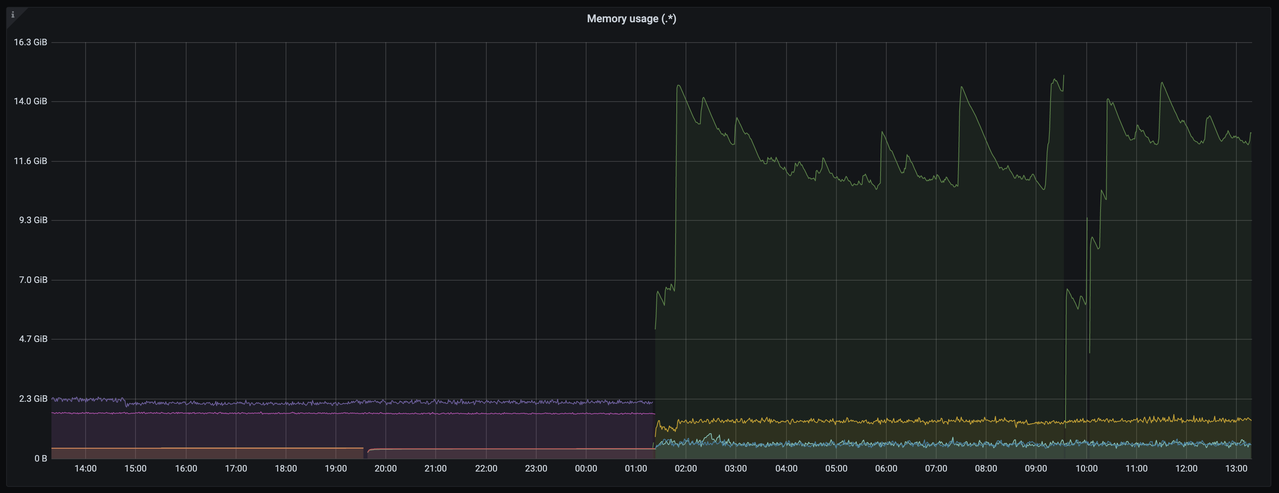This screenshot has width=1279, height=493.
Task: Click the 2.3 GiB y-axis label
Action: [x=33, y=399]
